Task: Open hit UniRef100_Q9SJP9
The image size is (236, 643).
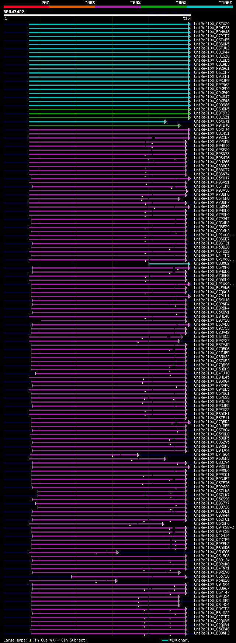Action: [212, 81]
